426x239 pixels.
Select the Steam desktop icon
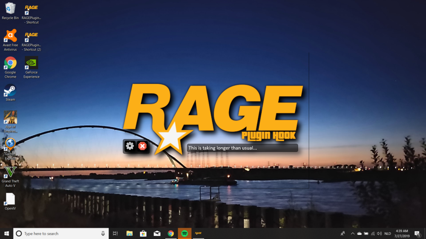[x=10, y=93]
